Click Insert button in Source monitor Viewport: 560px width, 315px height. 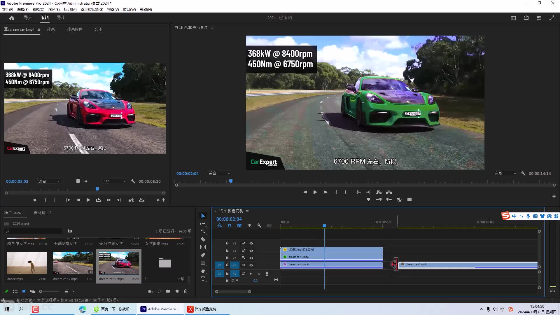131,200
